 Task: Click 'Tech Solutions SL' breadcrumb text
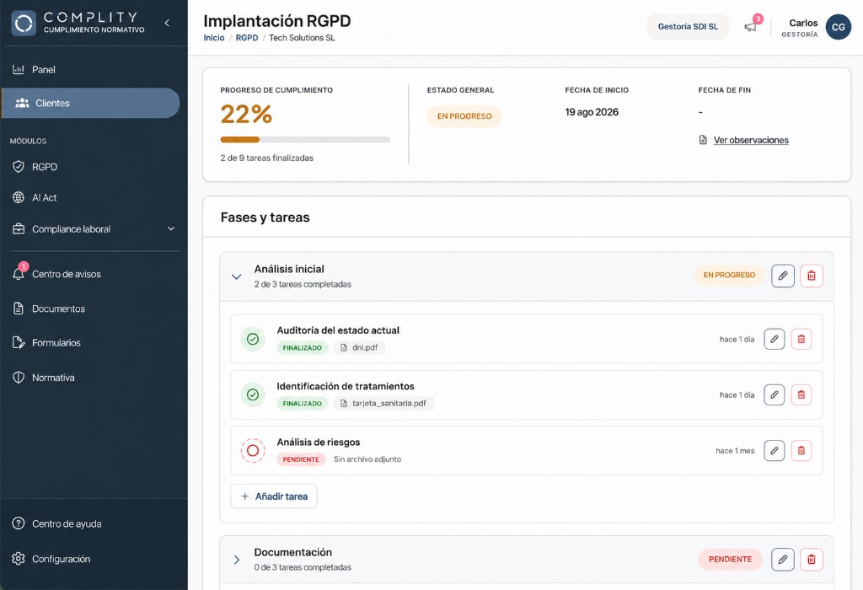pos(302,38)
